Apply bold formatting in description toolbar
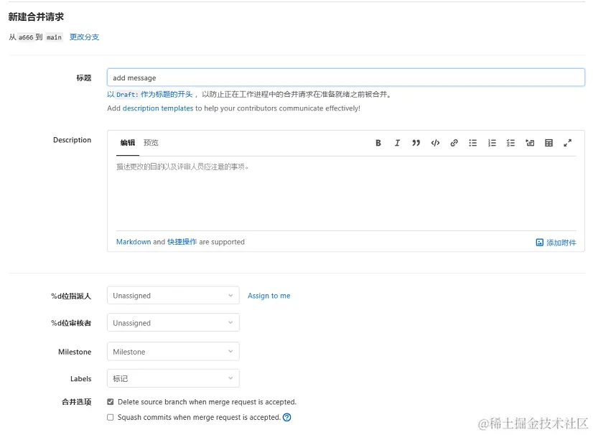This screenshot has height=435, width=593. coord(378,143)
